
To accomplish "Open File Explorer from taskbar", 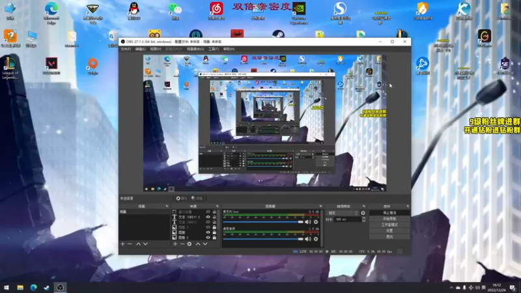I will (20, 287).
